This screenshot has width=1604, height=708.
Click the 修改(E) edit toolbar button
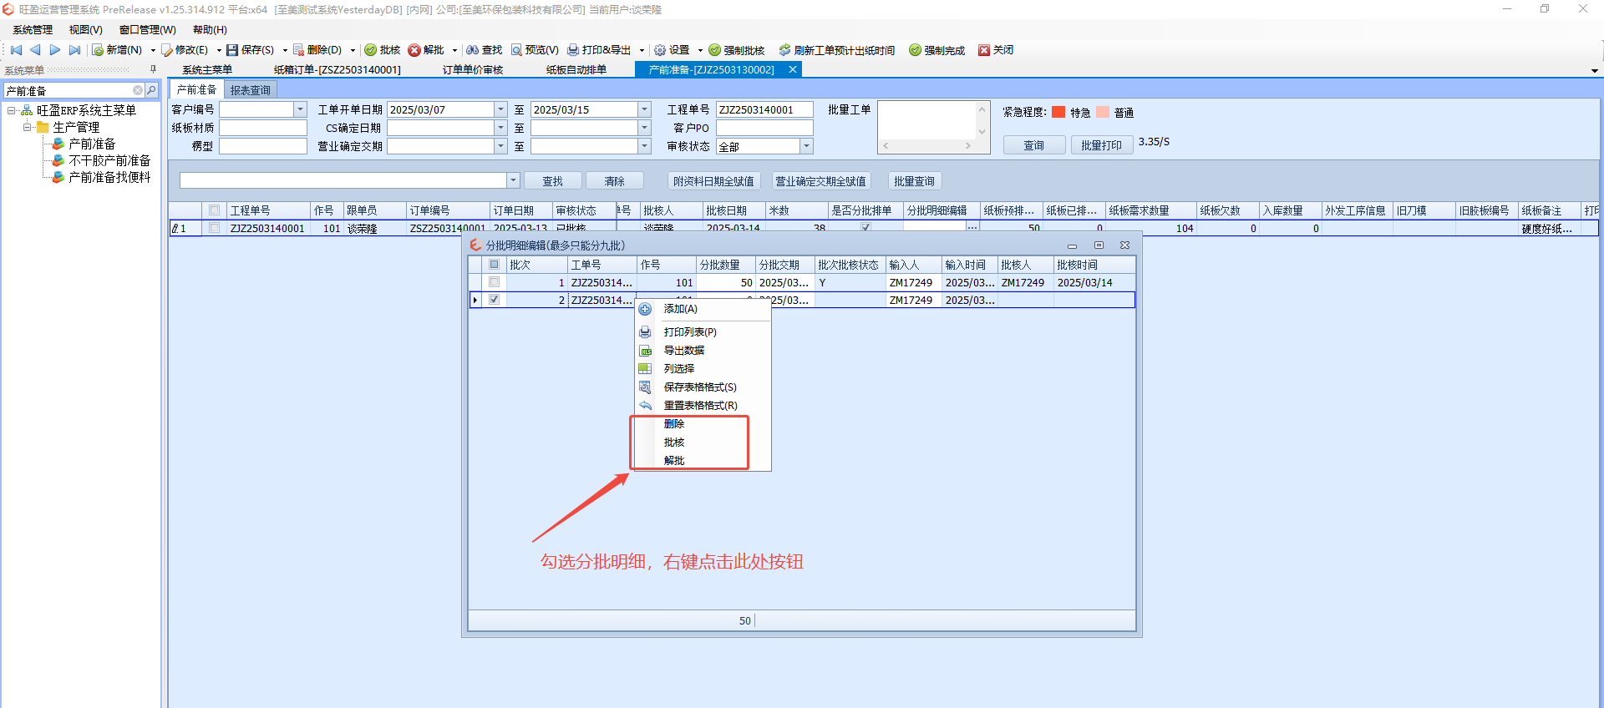[185, 50]
